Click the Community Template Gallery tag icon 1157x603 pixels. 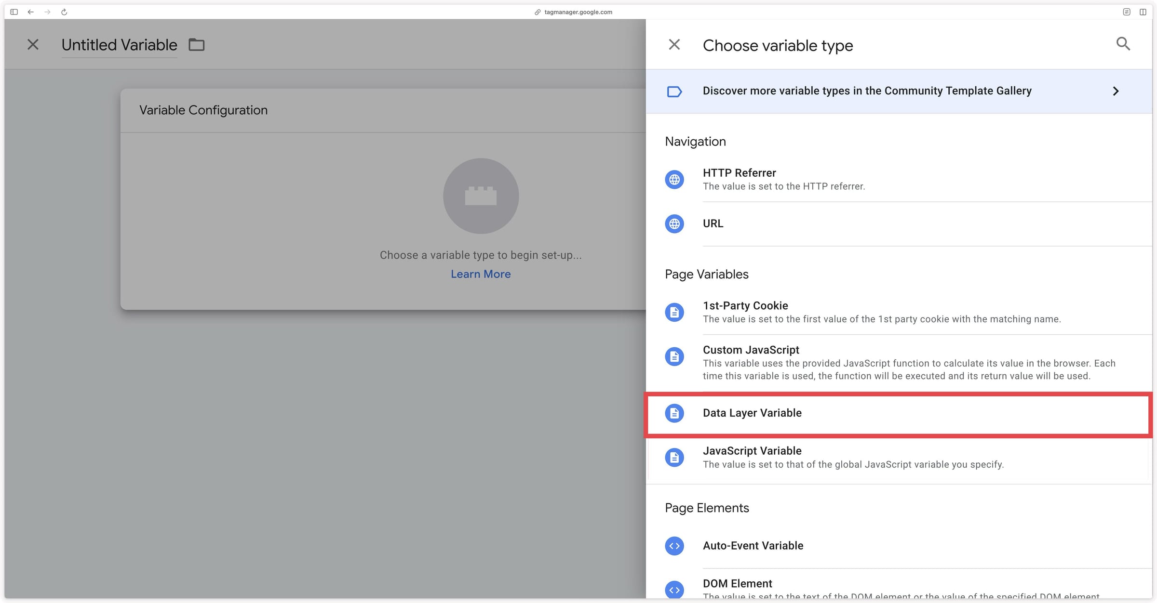674,92
